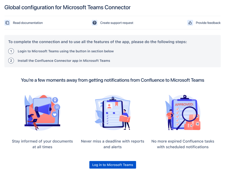The width and height of the screenshot is (225, 187).
Task: Click the 'Stay informed of your documents' caption
Action: point(43,144)
